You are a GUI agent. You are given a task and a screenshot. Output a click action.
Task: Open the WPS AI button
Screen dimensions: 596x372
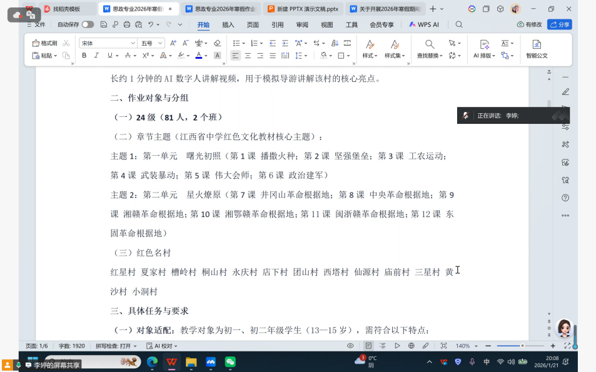click(424, 24)
